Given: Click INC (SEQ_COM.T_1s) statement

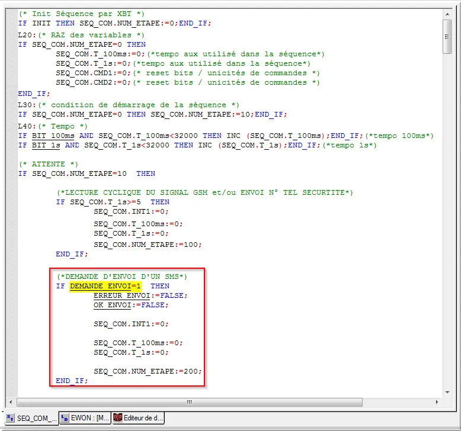Looking at the screenshot, I should point(242,145).
